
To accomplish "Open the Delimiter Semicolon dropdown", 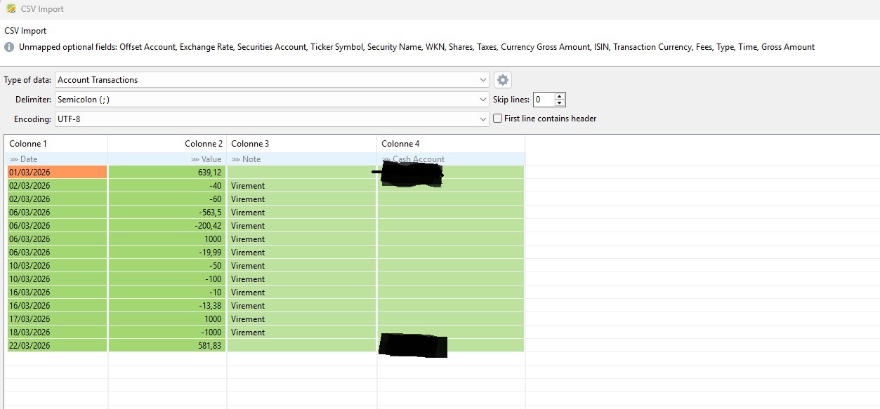I will [x=482, y=100].
